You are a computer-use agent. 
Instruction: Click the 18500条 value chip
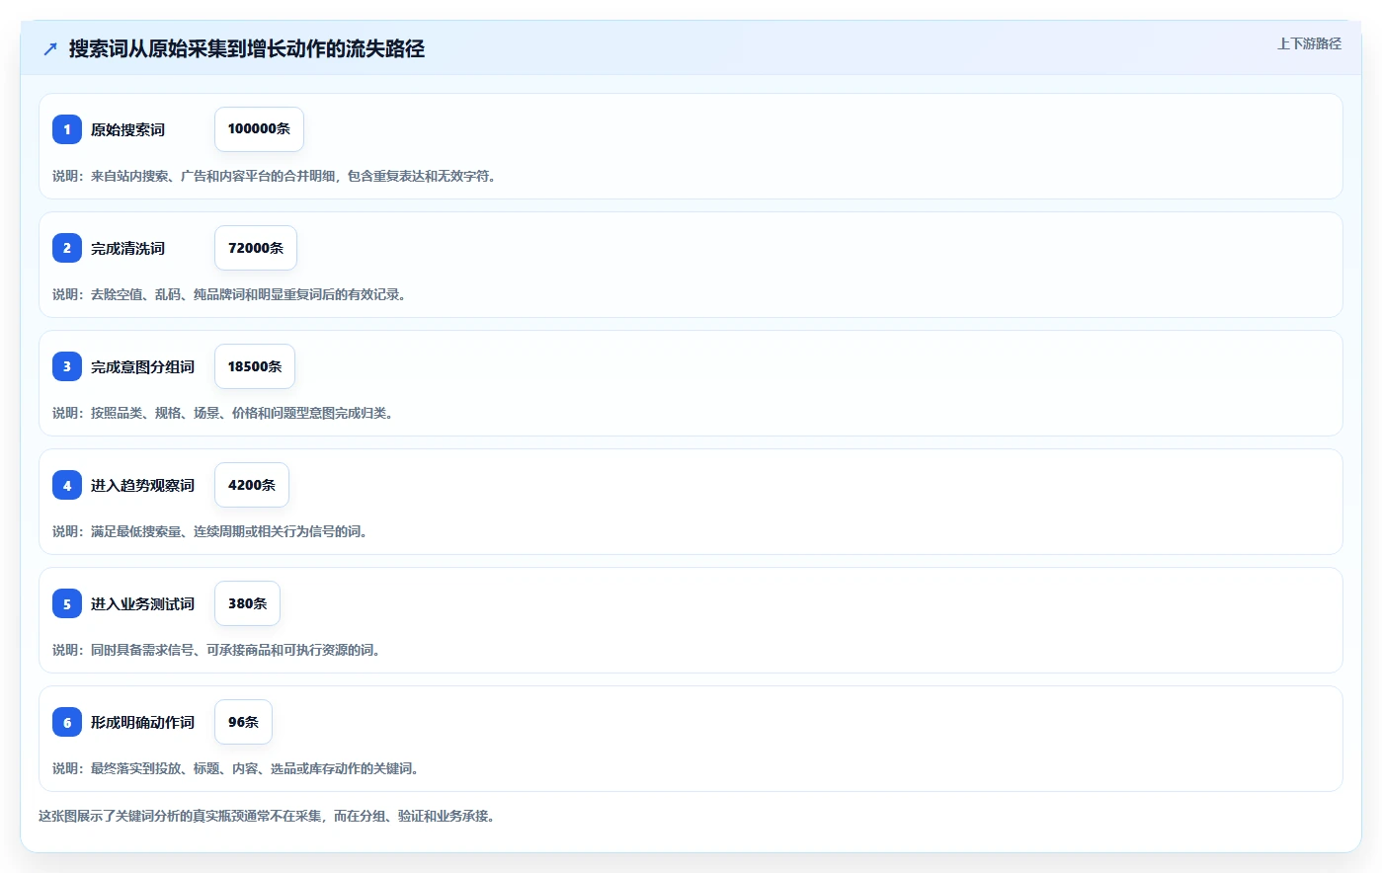pos(255,366)
